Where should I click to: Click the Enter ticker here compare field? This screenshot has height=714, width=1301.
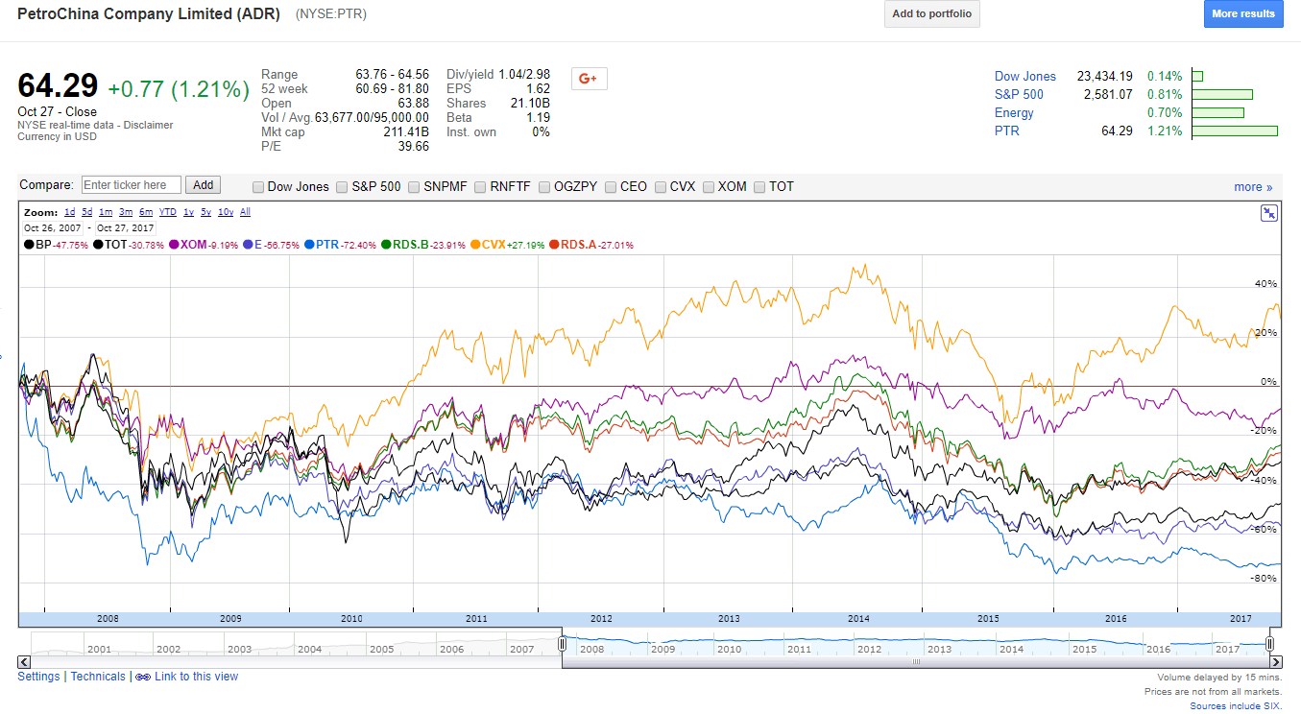click(x=132, y=185)
